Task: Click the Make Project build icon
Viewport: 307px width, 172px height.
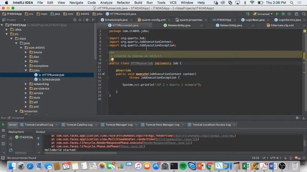Action: pyautogui.click(x=248, y=14)
